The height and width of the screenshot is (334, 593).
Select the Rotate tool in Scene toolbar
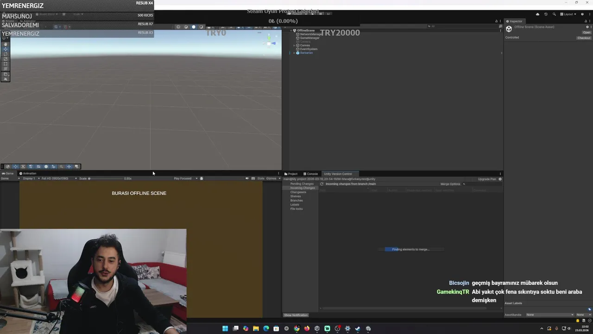click(6, 54)
